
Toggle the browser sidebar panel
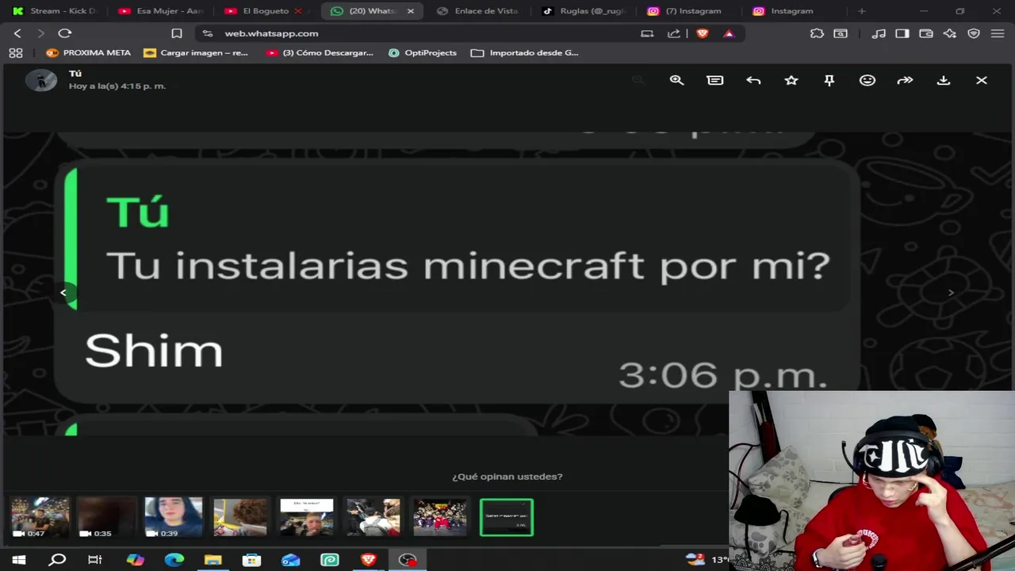(x=902, y=33)
